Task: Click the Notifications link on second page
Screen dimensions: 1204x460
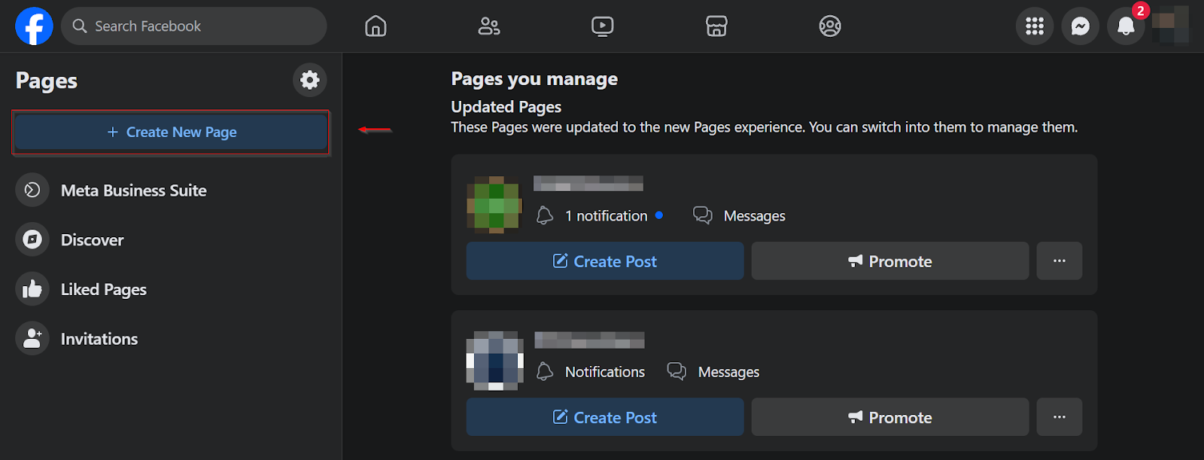Action: (x=605, y=372)
